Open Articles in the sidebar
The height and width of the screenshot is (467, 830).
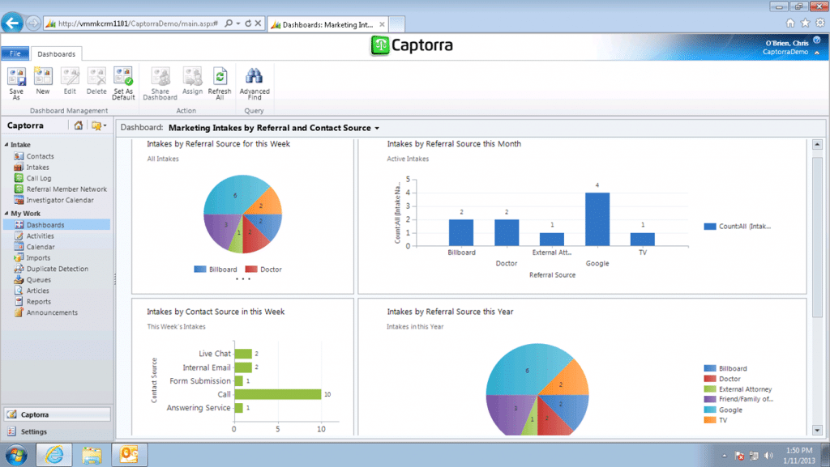[x=37, y=291]
